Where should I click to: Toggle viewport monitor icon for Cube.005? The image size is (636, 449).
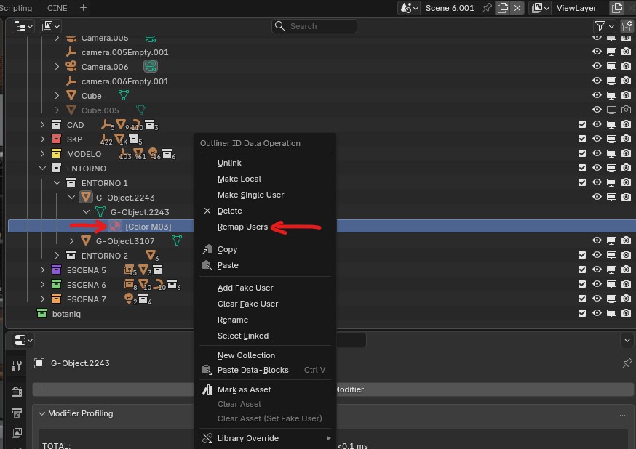[611, 110]
